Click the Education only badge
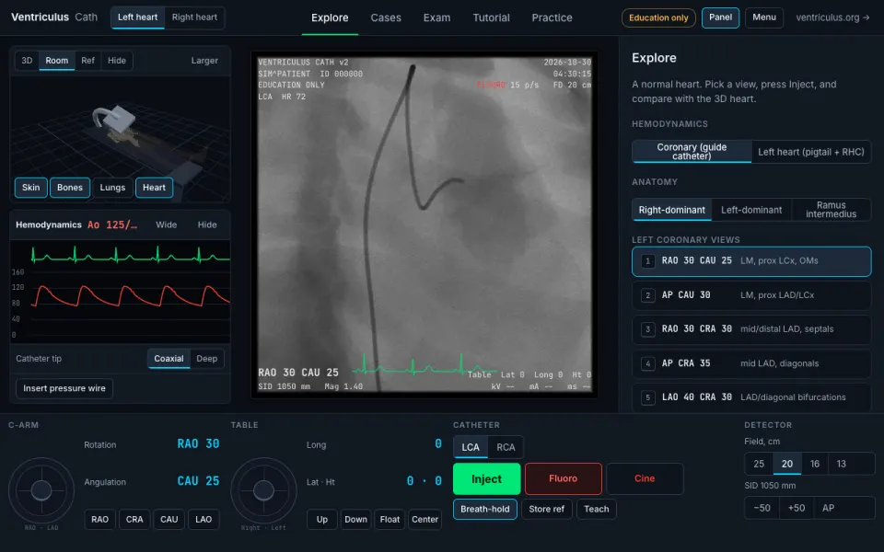The image size is (884, 552). point(658,17)
